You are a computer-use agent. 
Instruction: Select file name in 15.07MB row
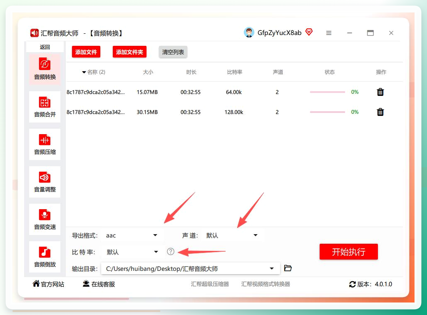tap(96, 92)
